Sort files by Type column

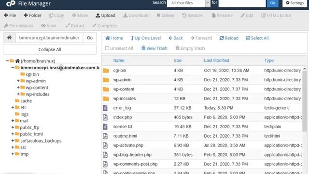click(269, 60)
